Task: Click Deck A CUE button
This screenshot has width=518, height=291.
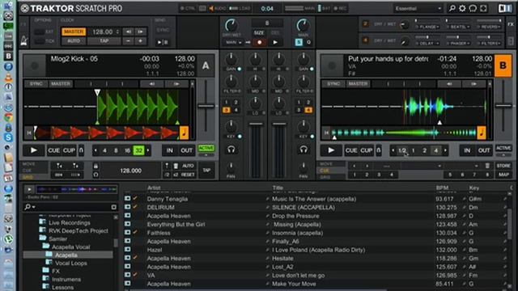Action: point(54,150)
